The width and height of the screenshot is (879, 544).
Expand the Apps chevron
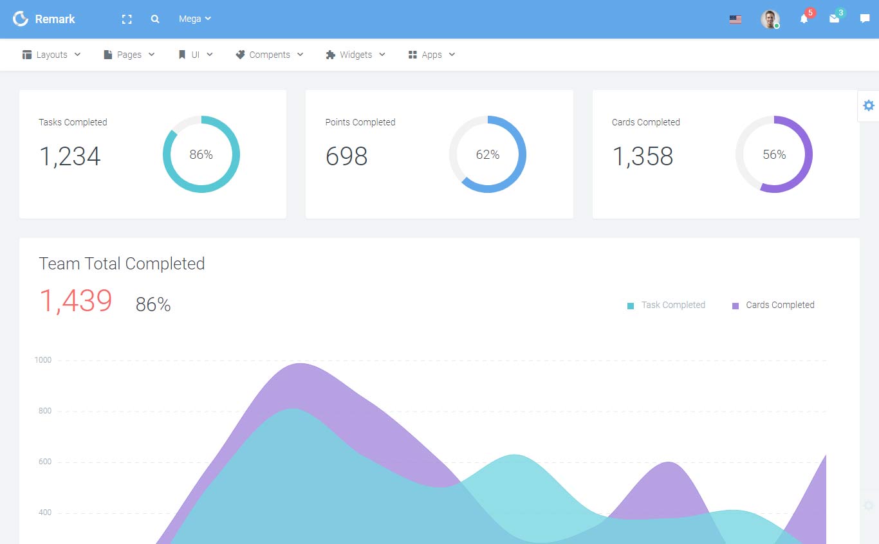[x=452, y=55]
